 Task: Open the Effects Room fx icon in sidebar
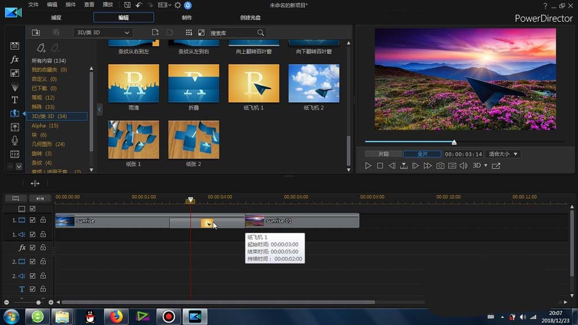point(15,60)
